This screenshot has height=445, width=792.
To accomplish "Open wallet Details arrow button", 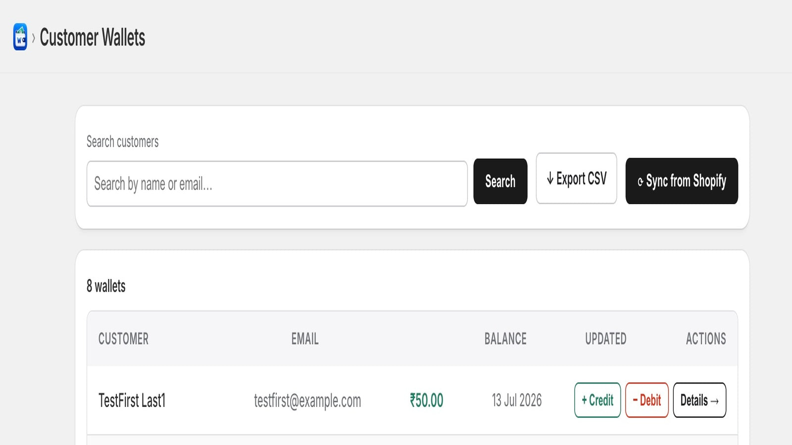I will coord(699,400).
